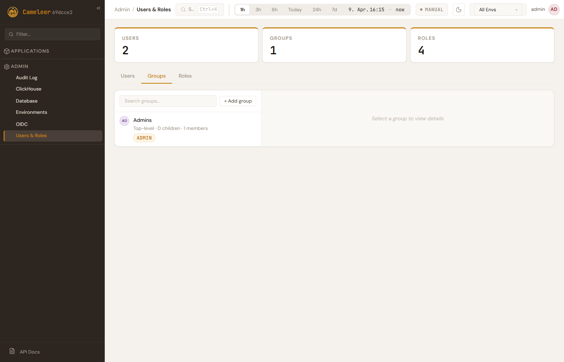Click the Admins group AD avatar
The width and height of the screenshot is (564, 362).
(124, 121)
